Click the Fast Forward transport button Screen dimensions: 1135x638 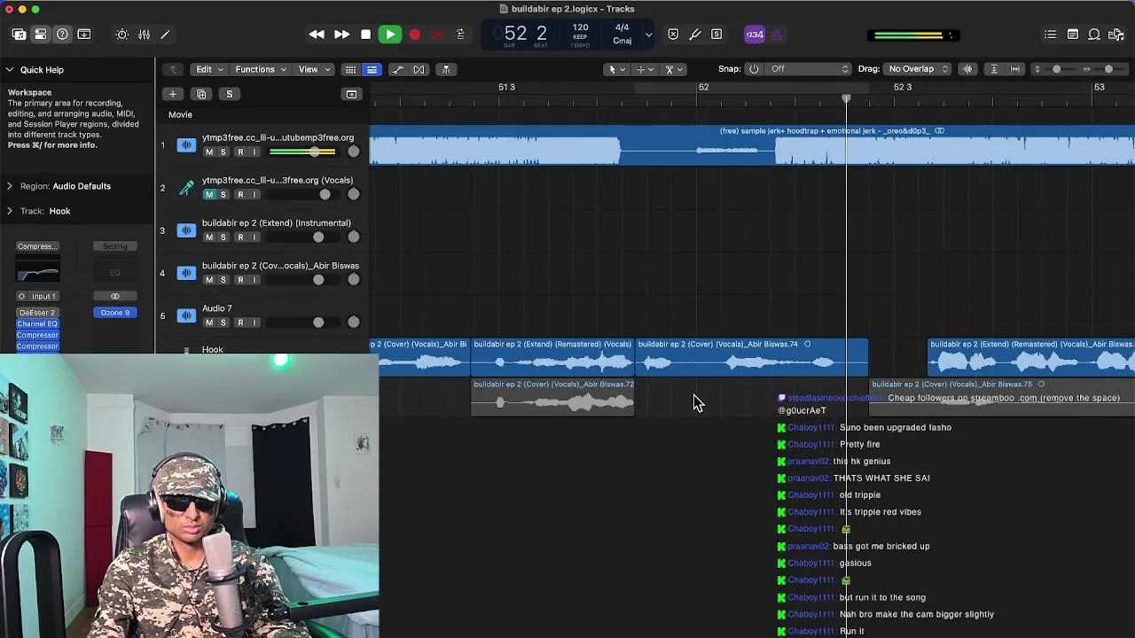341,35
